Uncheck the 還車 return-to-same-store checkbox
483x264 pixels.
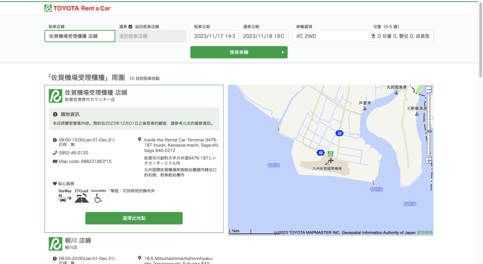[x=130, y=27]
